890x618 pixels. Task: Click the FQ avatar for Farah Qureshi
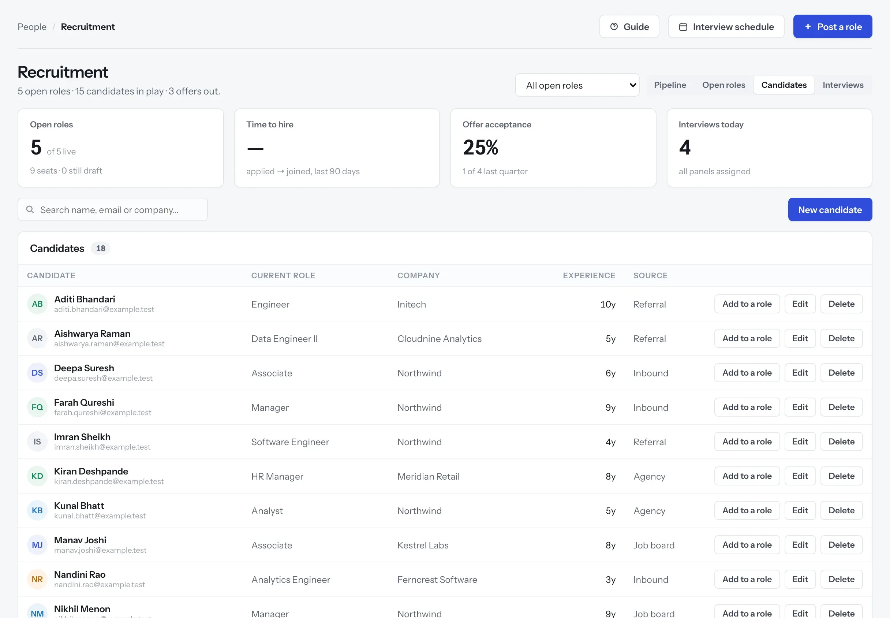(x=37, y=407)
